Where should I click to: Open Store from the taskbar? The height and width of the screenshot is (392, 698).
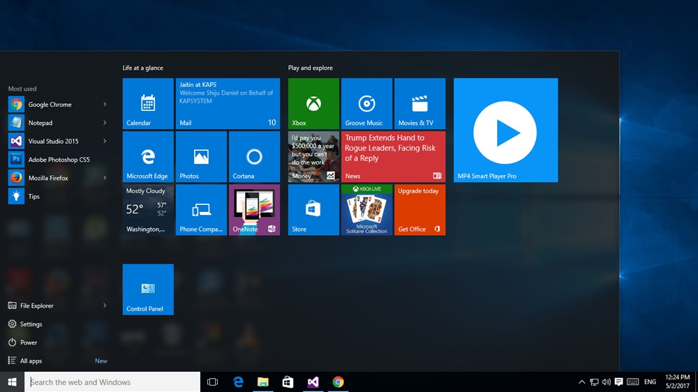[288, 382]
